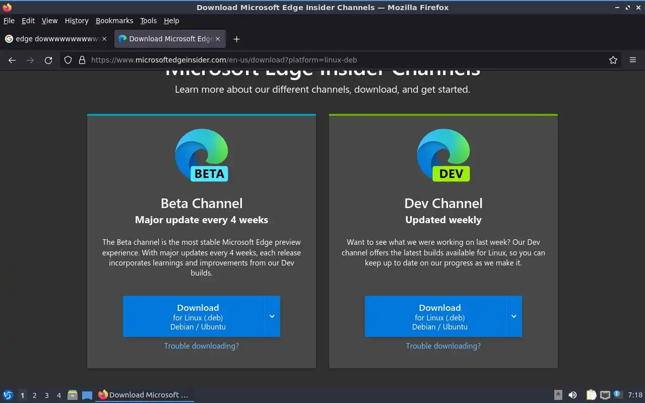Click 'Major update every 4 weeks' text
Screen dimensions: 645x403
click(x=202, y=220)
